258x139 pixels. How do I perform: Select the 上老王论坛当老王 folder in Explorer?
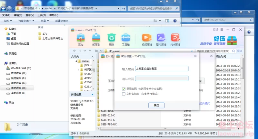(x=51, y=38)
